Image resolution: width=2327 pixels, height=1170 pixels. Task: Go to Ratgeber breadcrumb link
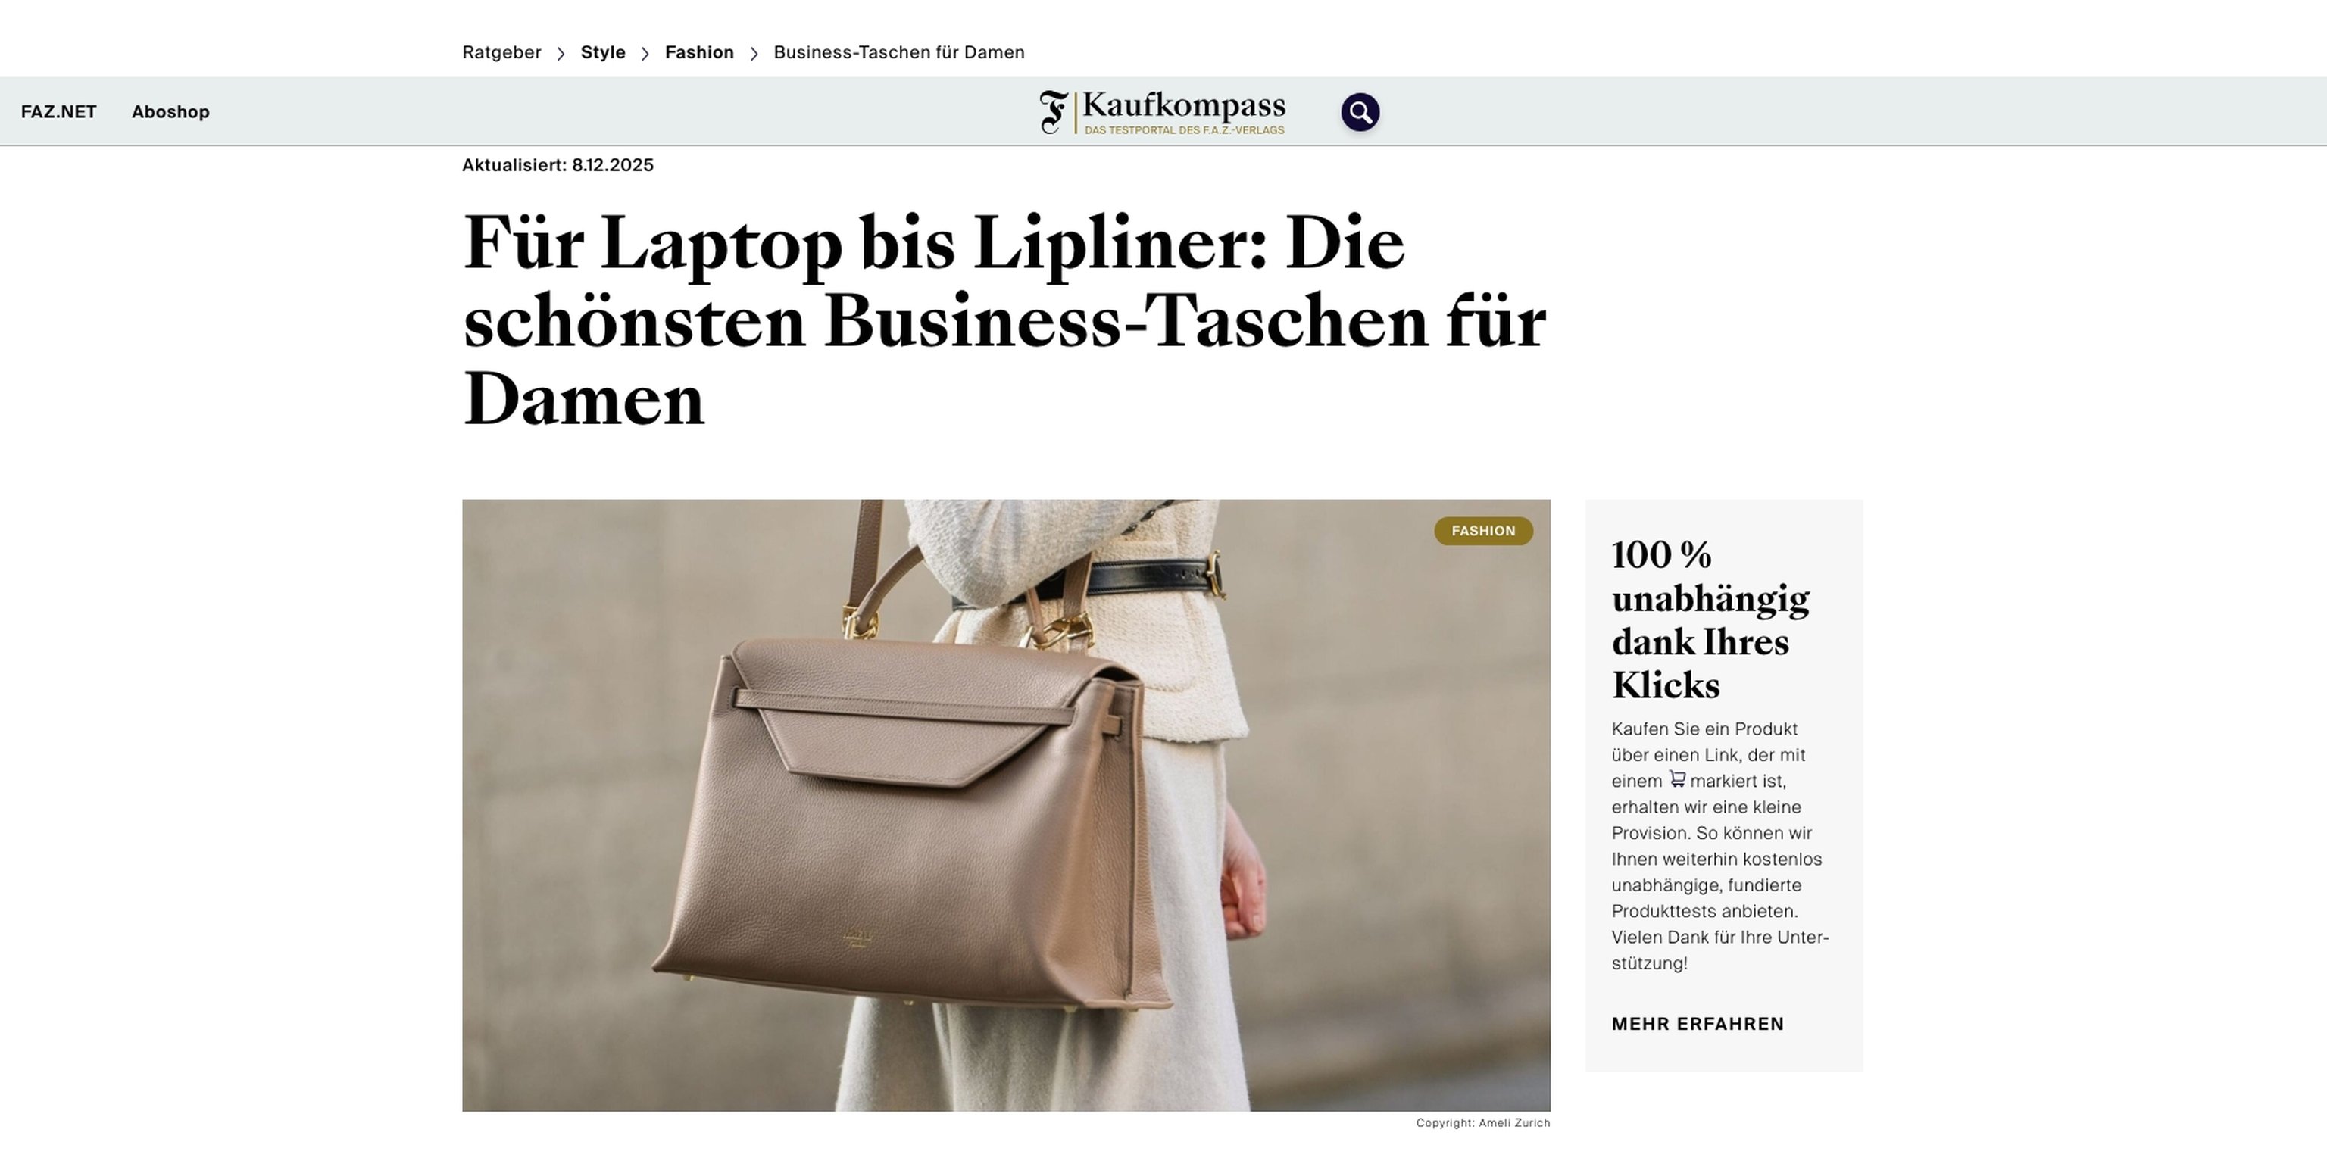click(x=501, y=52)
